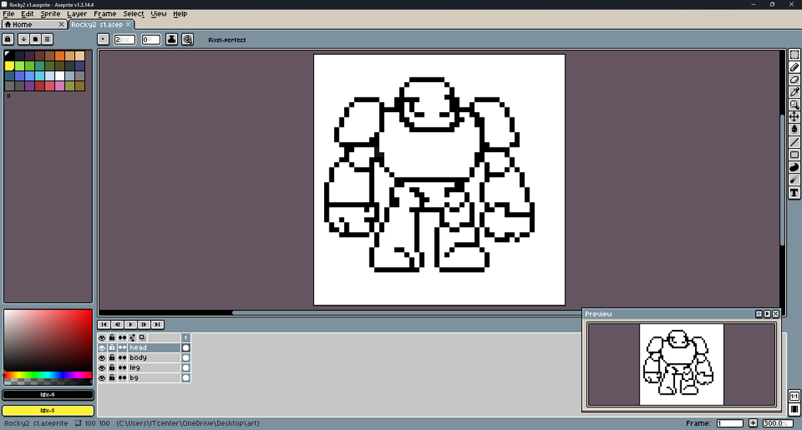Open timeline settings sliders icon
The image size is (802, 430).
[132, 338]
